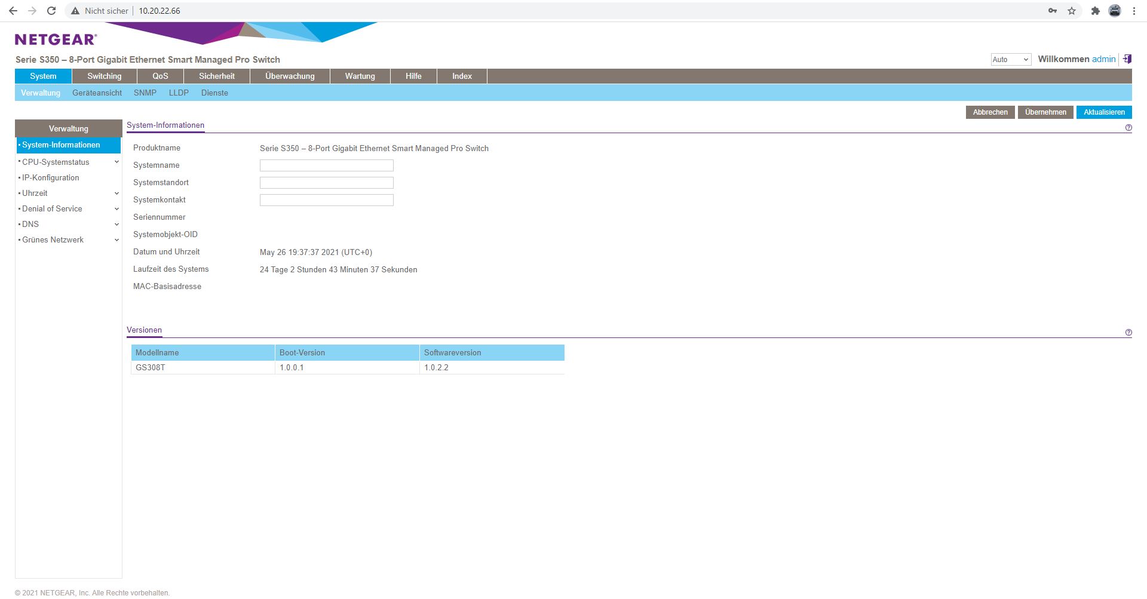Open the saved passwords key icon

[1053, 11]
